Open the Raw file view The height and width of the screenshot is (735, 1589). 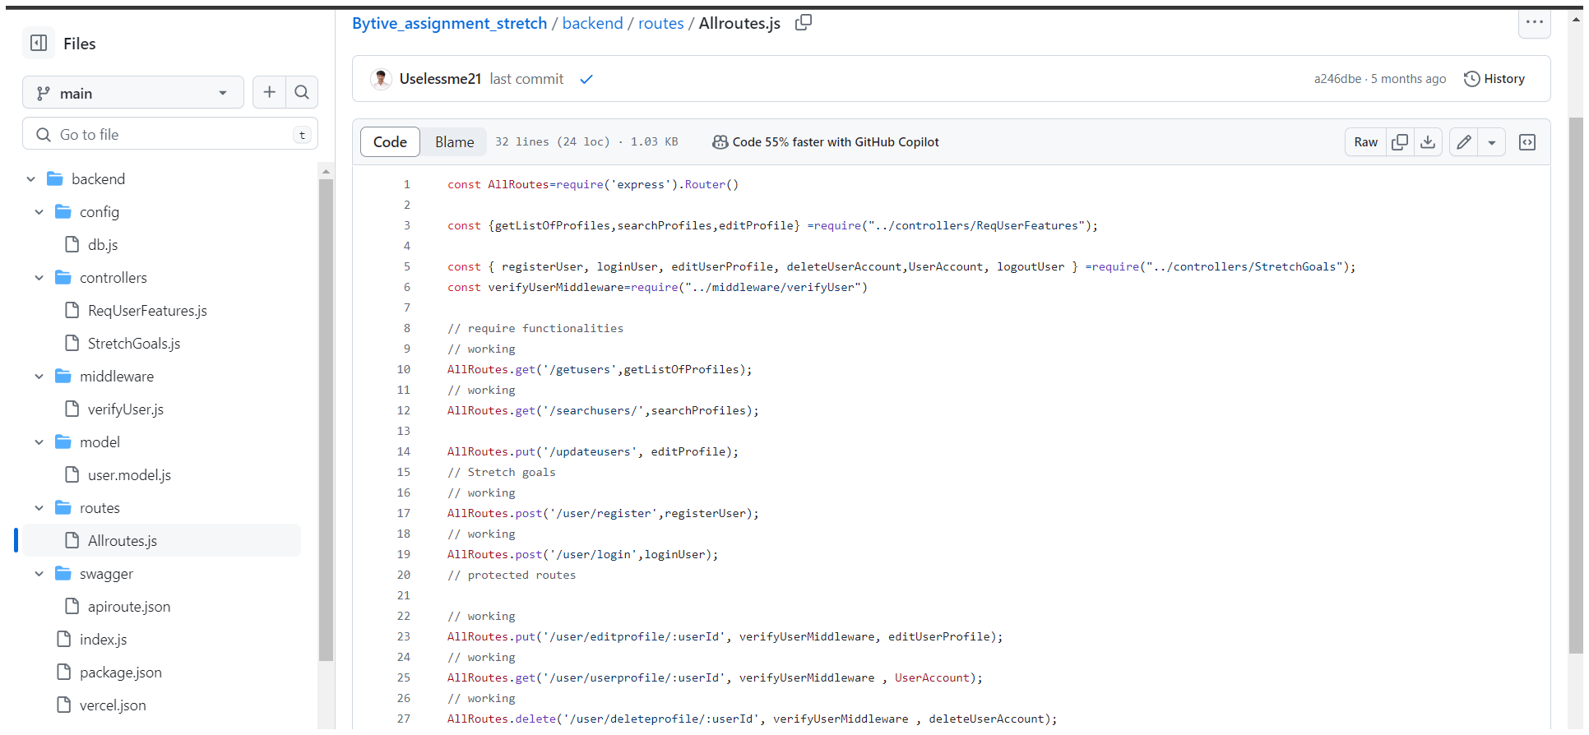(1365, 142)
